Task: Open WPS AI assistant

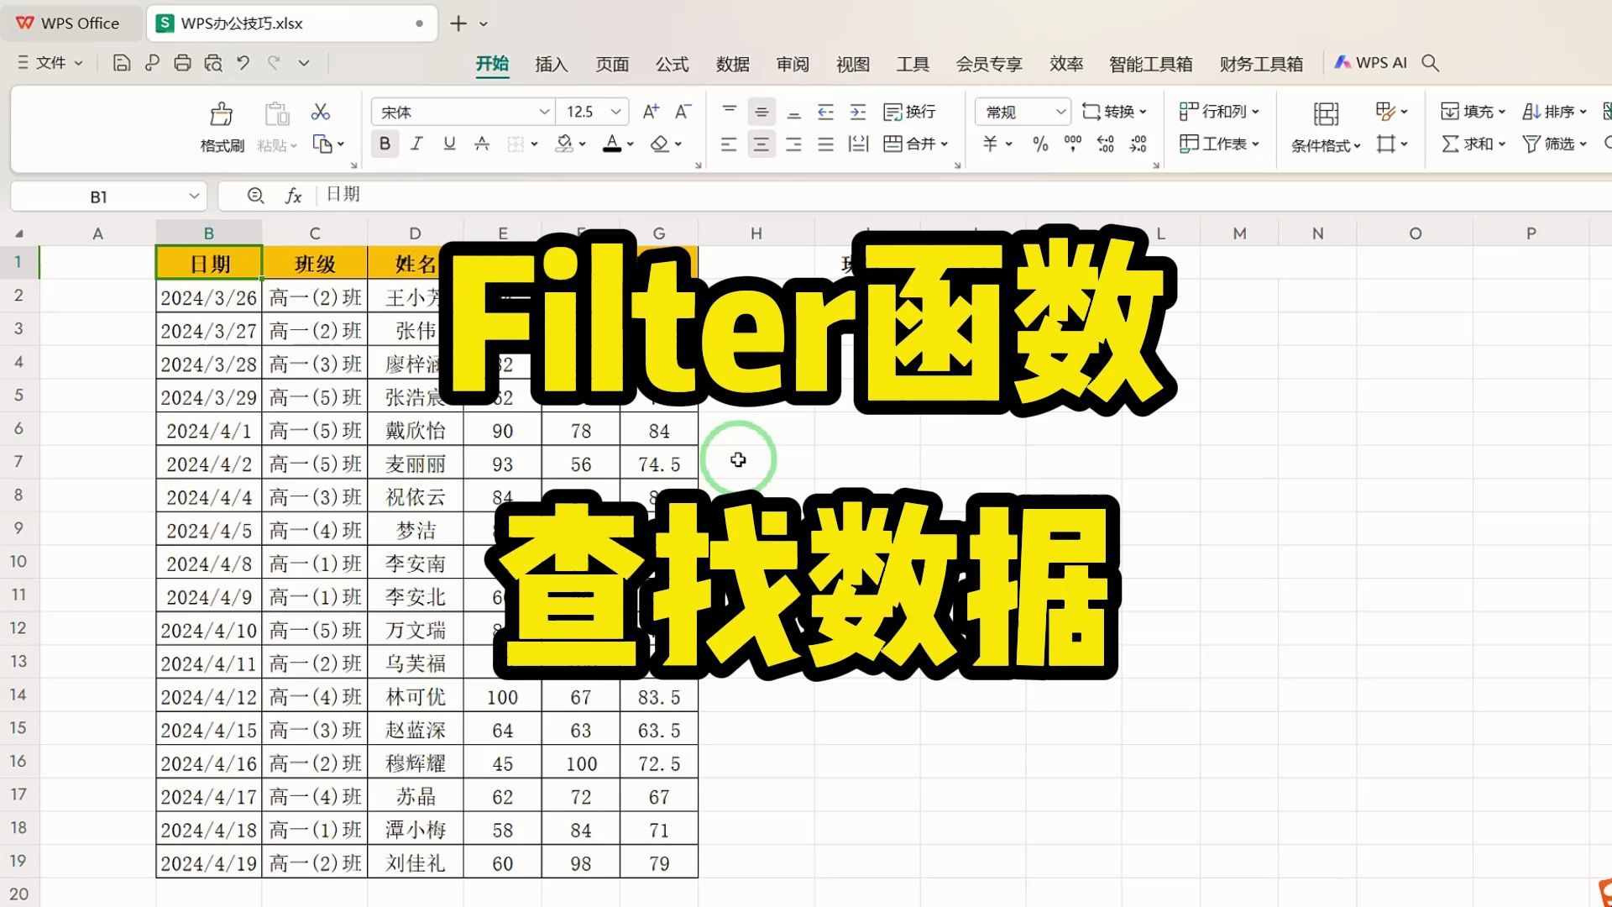Action: (x=1369, y=62)
